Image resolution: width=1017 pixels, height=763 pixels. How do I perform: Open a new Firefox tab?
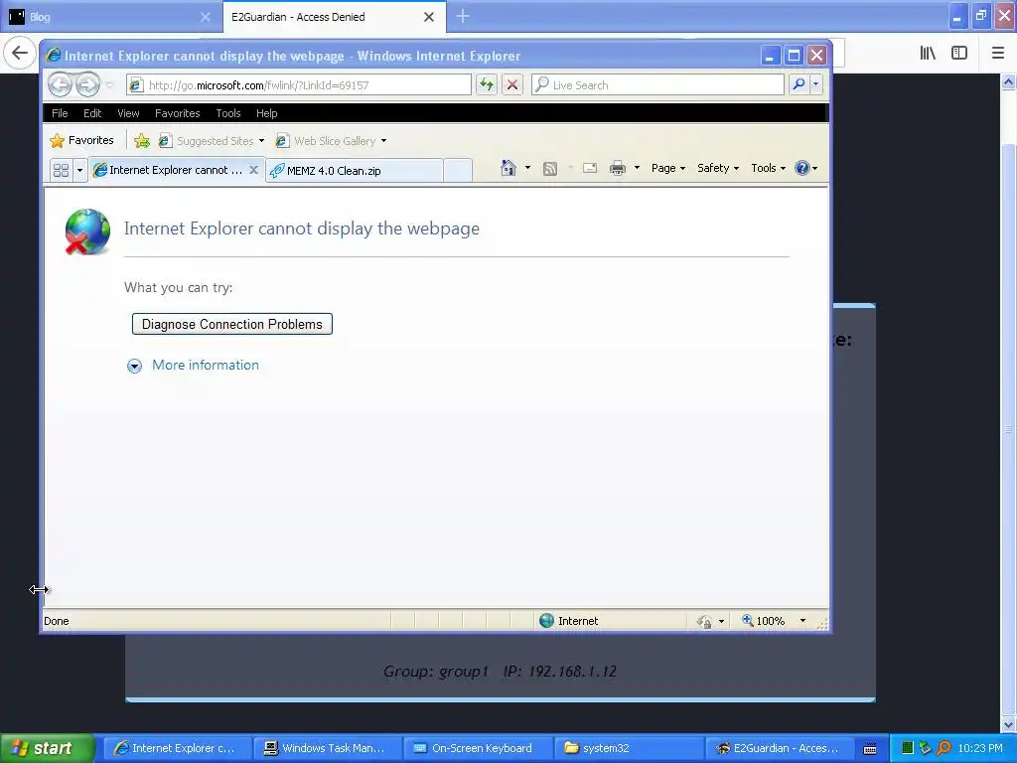point(463,16)
